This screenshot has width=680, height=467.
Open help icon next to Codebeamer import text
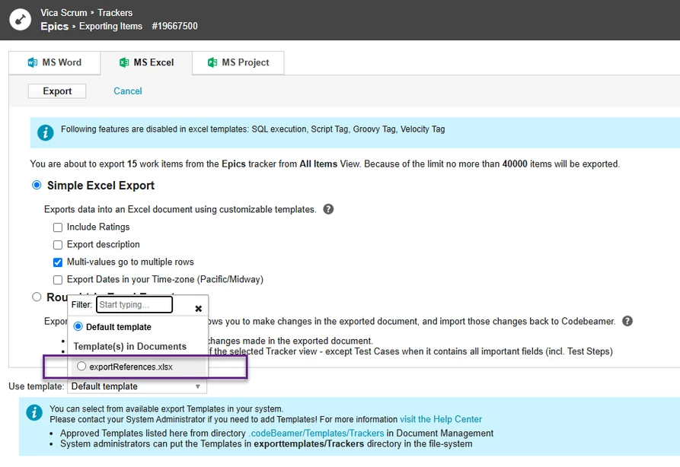(x=627, y=321)
